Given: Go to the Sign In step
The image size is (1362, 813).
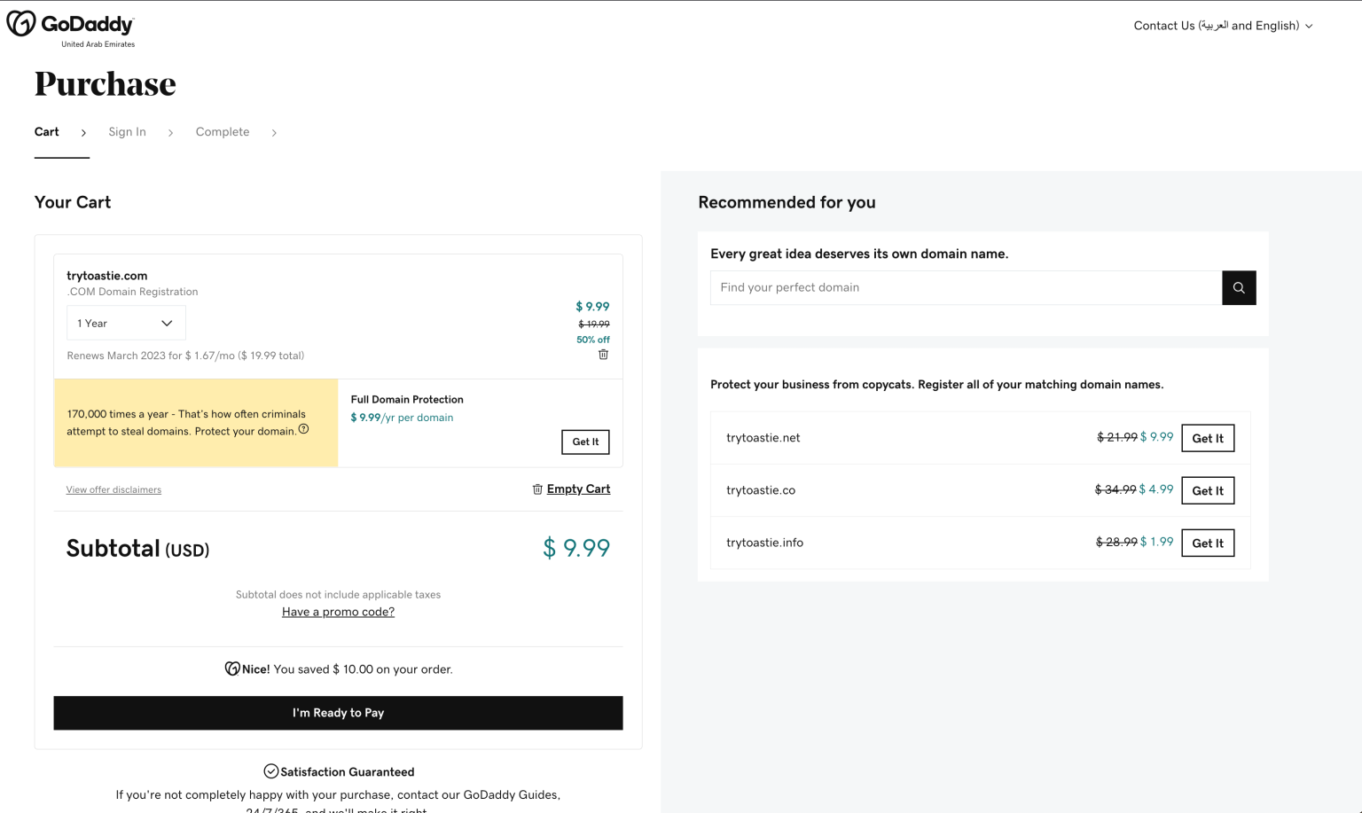Looking at the screenshot, I should coord(127,132).
